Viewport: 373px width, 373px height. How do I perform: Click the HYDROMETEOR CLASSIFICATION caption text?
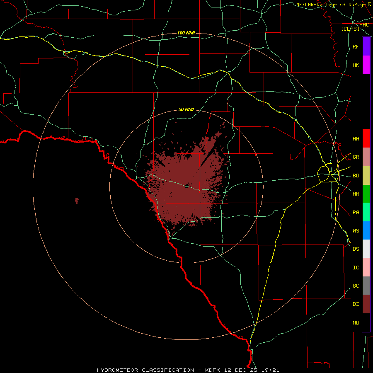145,370
